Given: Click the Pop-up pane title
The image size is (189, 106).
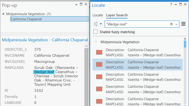Looking at the screenshot, I should pyautogui.click(x=10, y=6).
